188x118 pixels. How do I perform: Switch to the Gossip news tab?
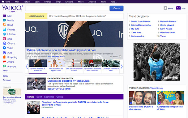click(60, 97)
